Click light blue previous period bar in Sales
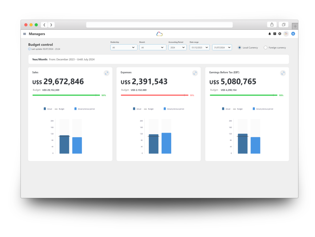 (x=77, y=146)
